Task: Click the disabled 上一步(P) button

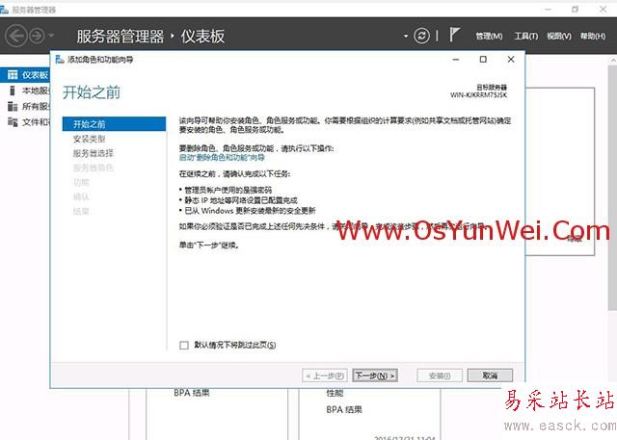Action: [325, 375]
